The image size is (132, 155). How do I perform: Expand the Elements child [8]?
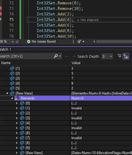(17, 143)
